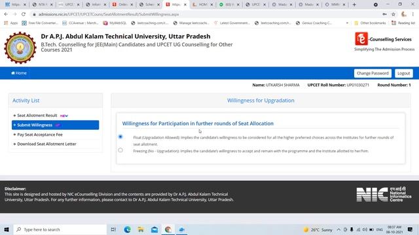Open Free File Converter bookmark
Screen dimensions: 419x235
[40, 23]
